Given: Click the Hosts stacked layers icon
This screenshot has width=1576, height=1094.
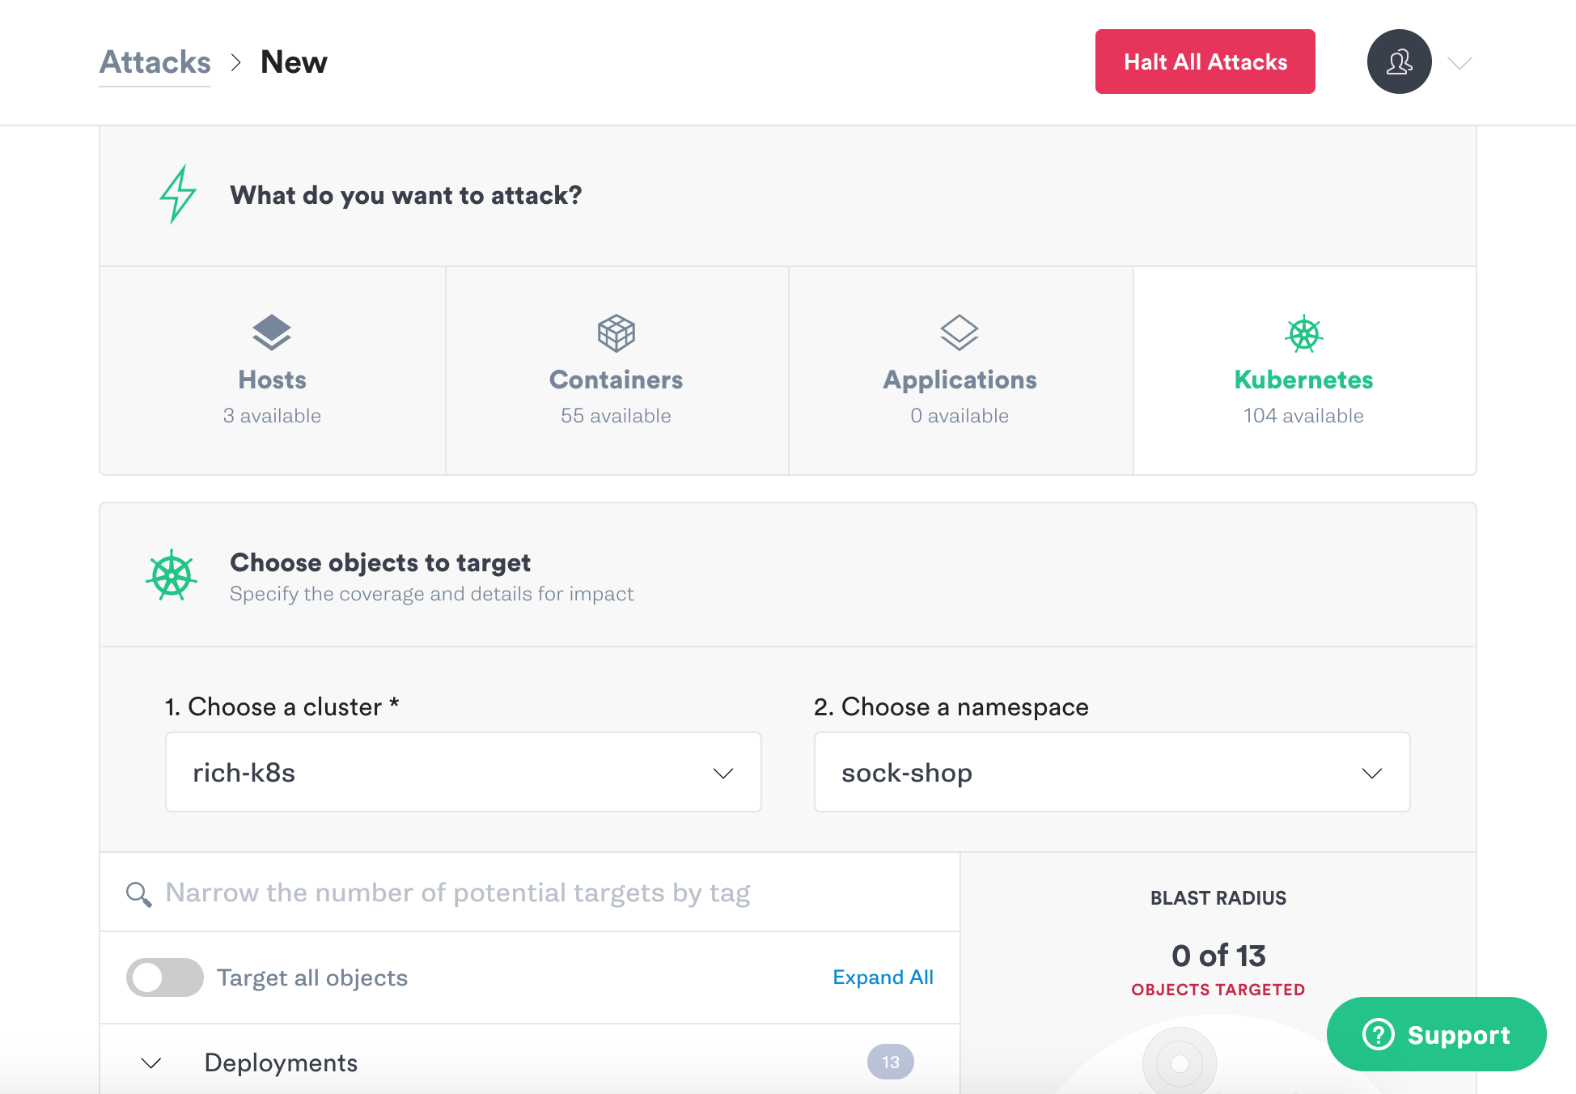Looking at the screenshot, I should [272, 333].
